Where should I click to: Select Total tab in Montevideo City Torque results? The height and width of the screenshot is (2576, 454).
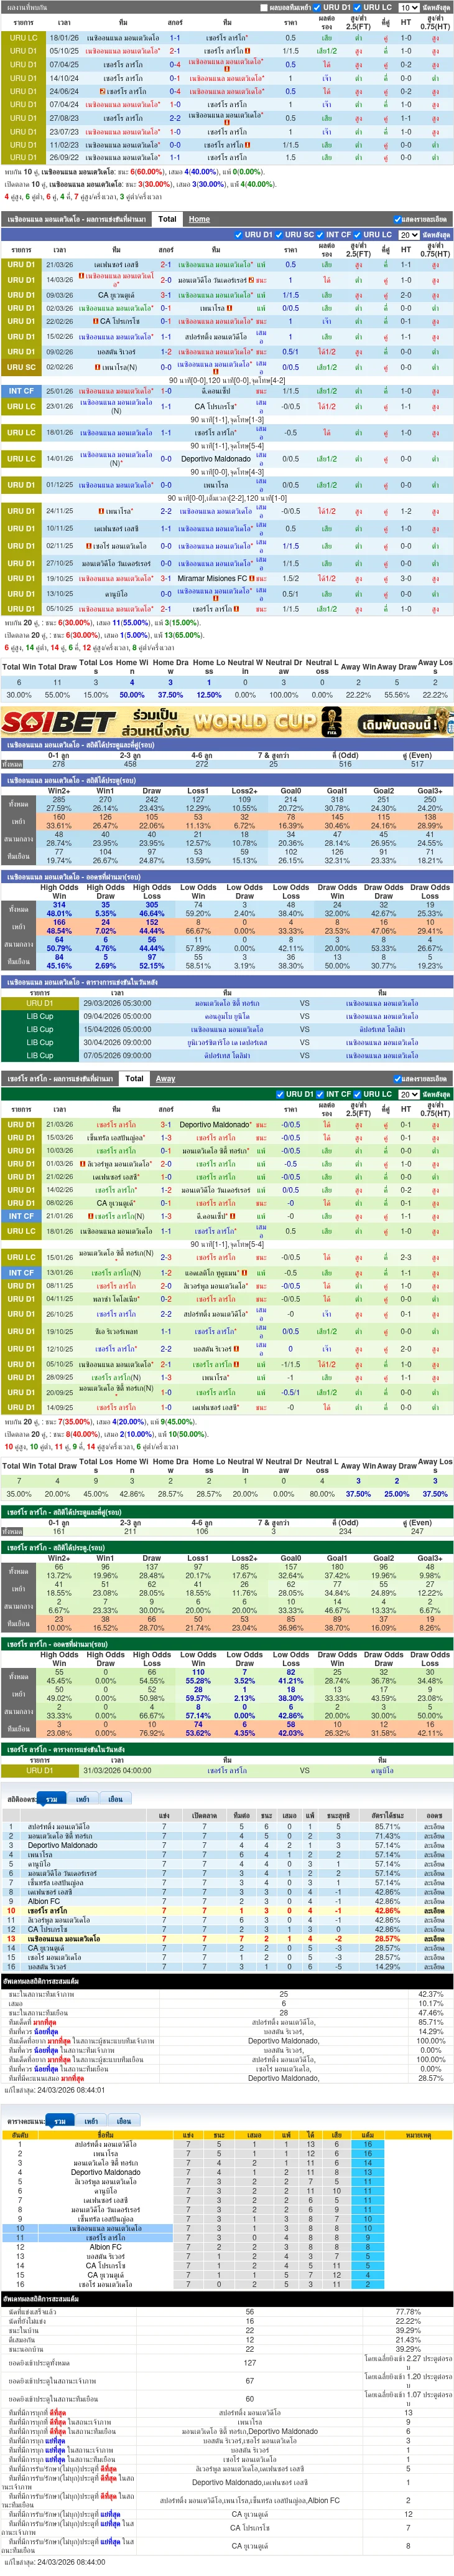[x=168, y=219]
